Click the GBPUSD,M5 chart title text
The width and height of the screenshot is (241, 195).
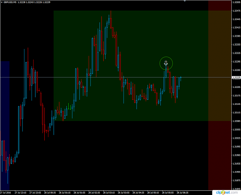point(10,2)
